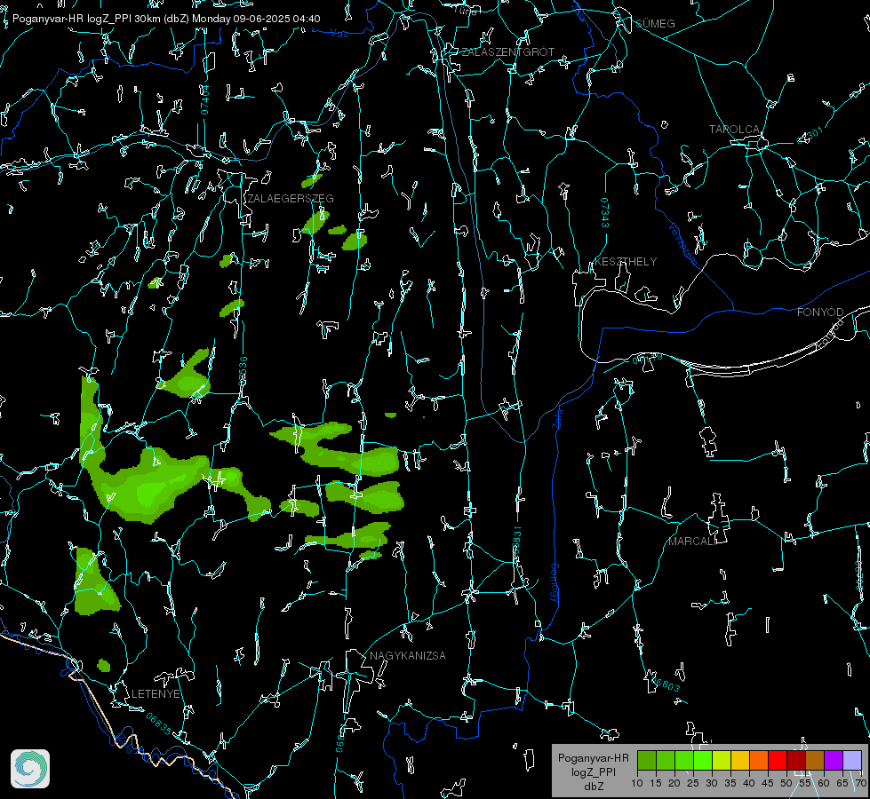Viewport: 870px width, 799px height.
Task: Click the 06803 road number label
Action: (666, 684)
